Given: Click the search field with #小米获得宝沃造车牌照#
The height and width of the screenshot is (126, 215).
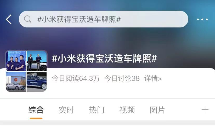Looking at the screenshot, I should 104,19.
